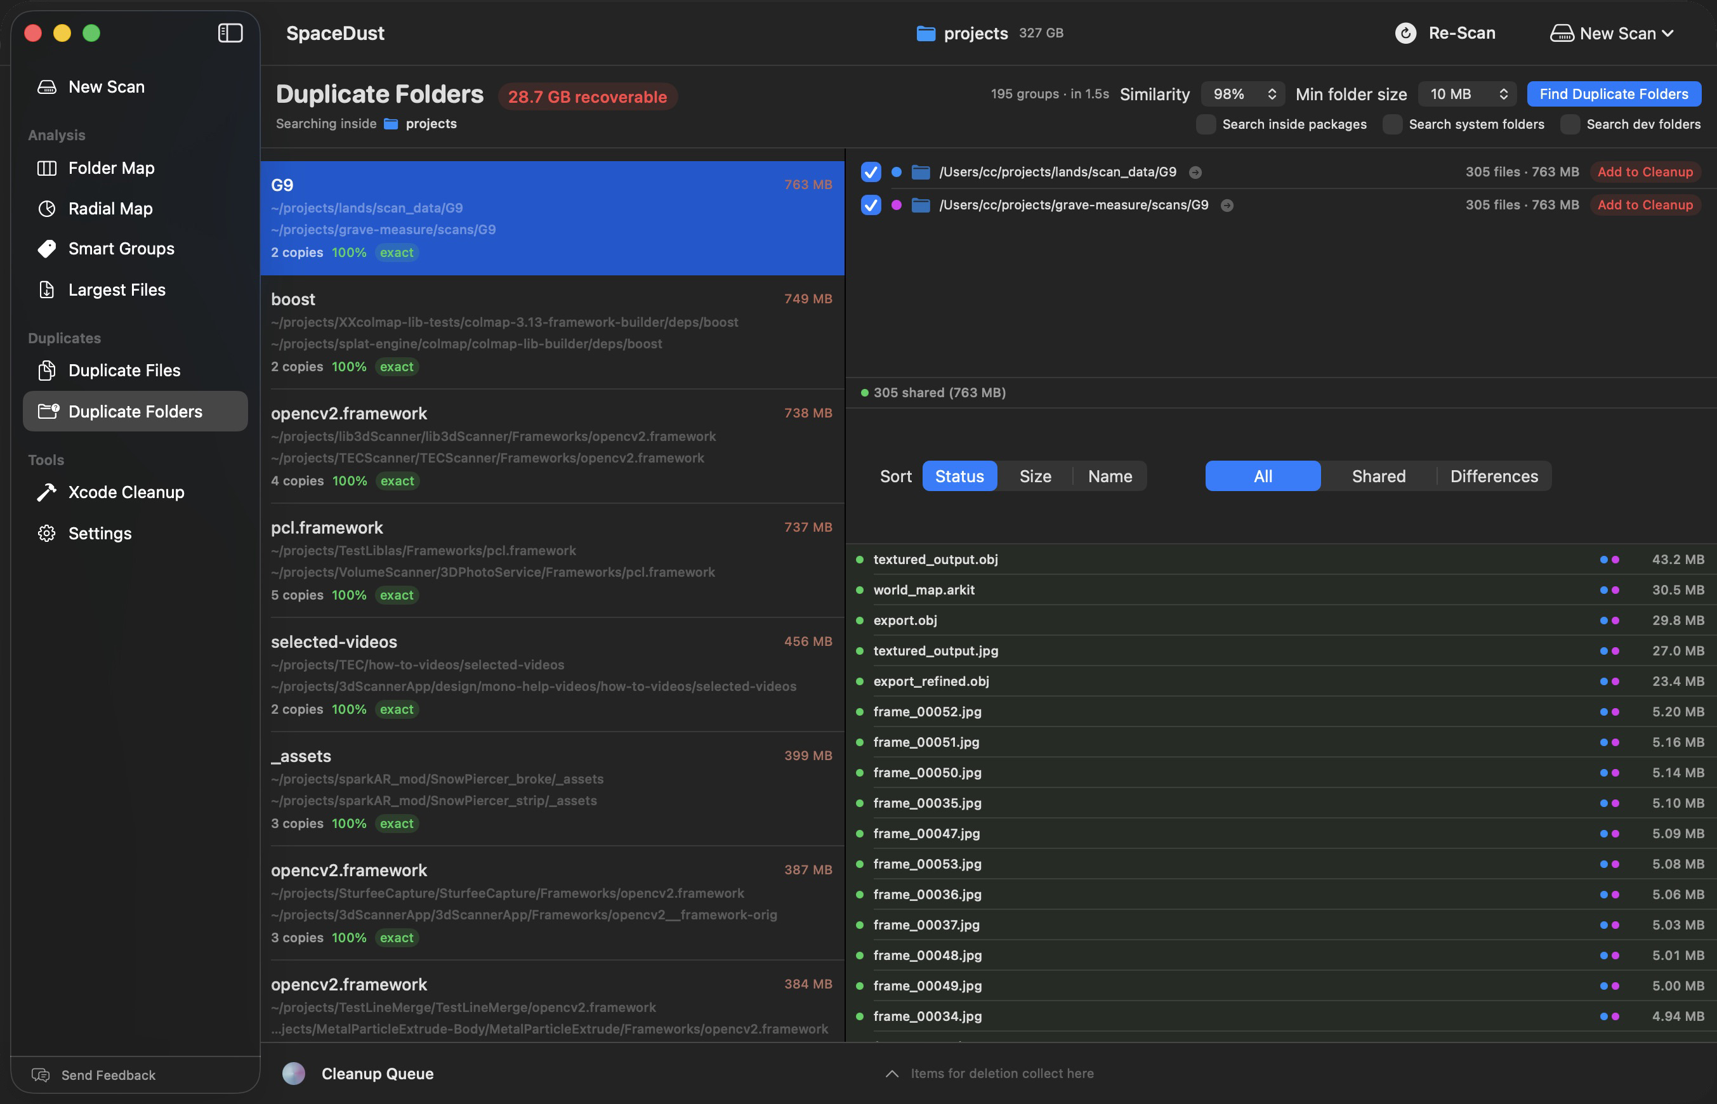Screen dimensions: 1717x1104
Task: Click Send Feedback link
Action: (109, 1075)
